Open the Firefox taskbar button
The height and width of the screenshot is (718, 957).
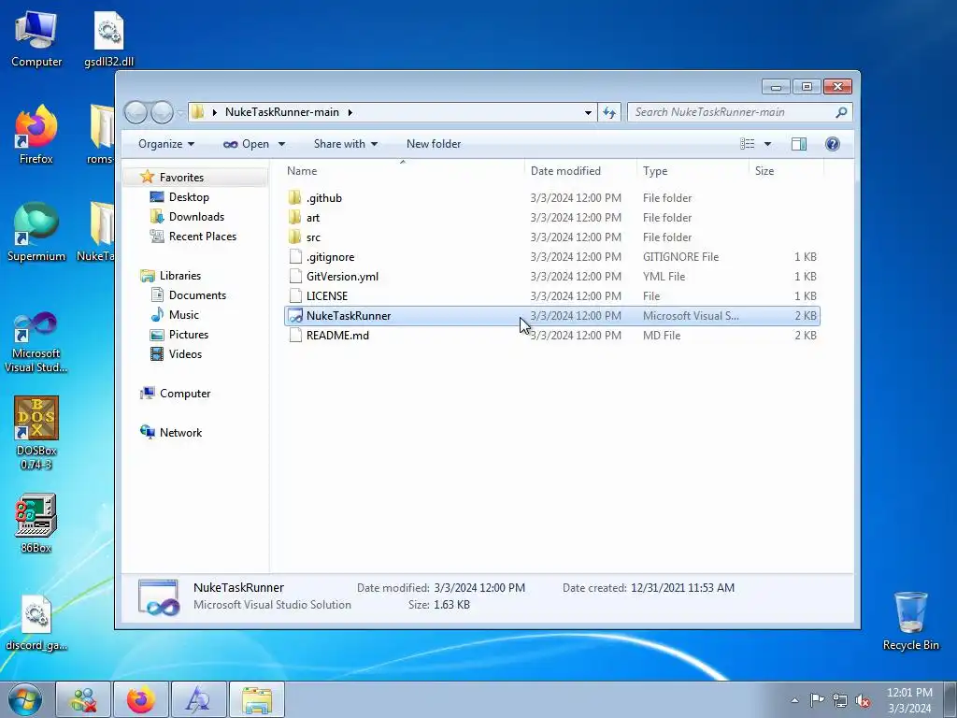pos(141,699)
